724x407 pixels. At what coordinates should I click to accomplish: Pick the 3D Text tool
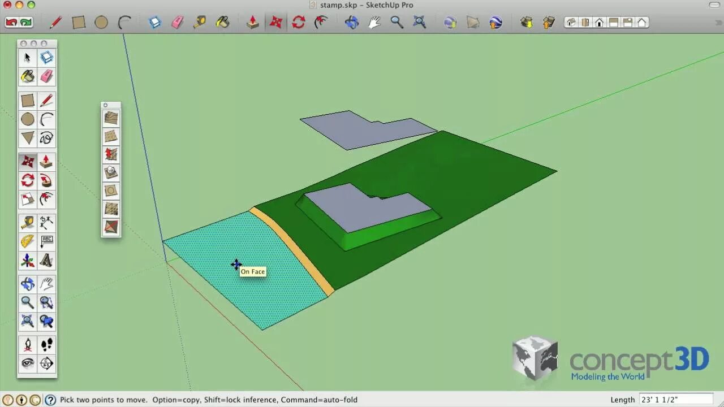[46, 261]
